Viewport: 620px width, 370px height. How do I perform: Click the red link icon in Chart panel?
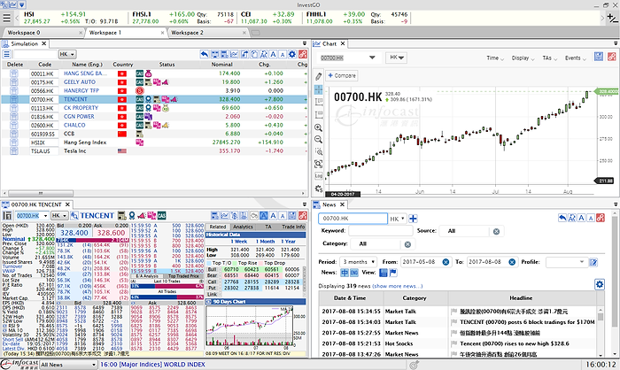612,57
